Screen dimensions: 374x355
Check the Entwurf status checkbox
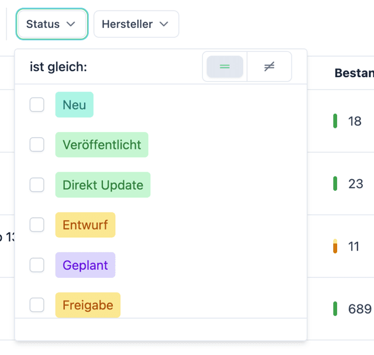click(37, 225)
